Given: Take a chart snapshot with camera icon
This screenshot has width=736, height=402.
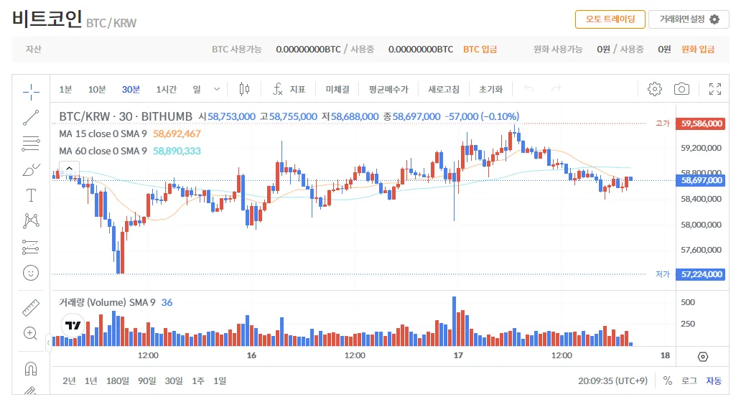Looking at the screenshot, I should click(x=681, y=89).
